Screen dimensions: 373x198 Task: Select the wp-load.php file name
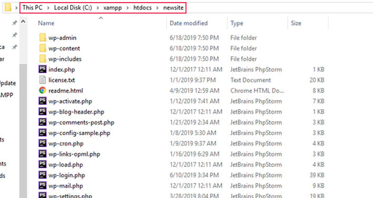(x=66, y=164)
